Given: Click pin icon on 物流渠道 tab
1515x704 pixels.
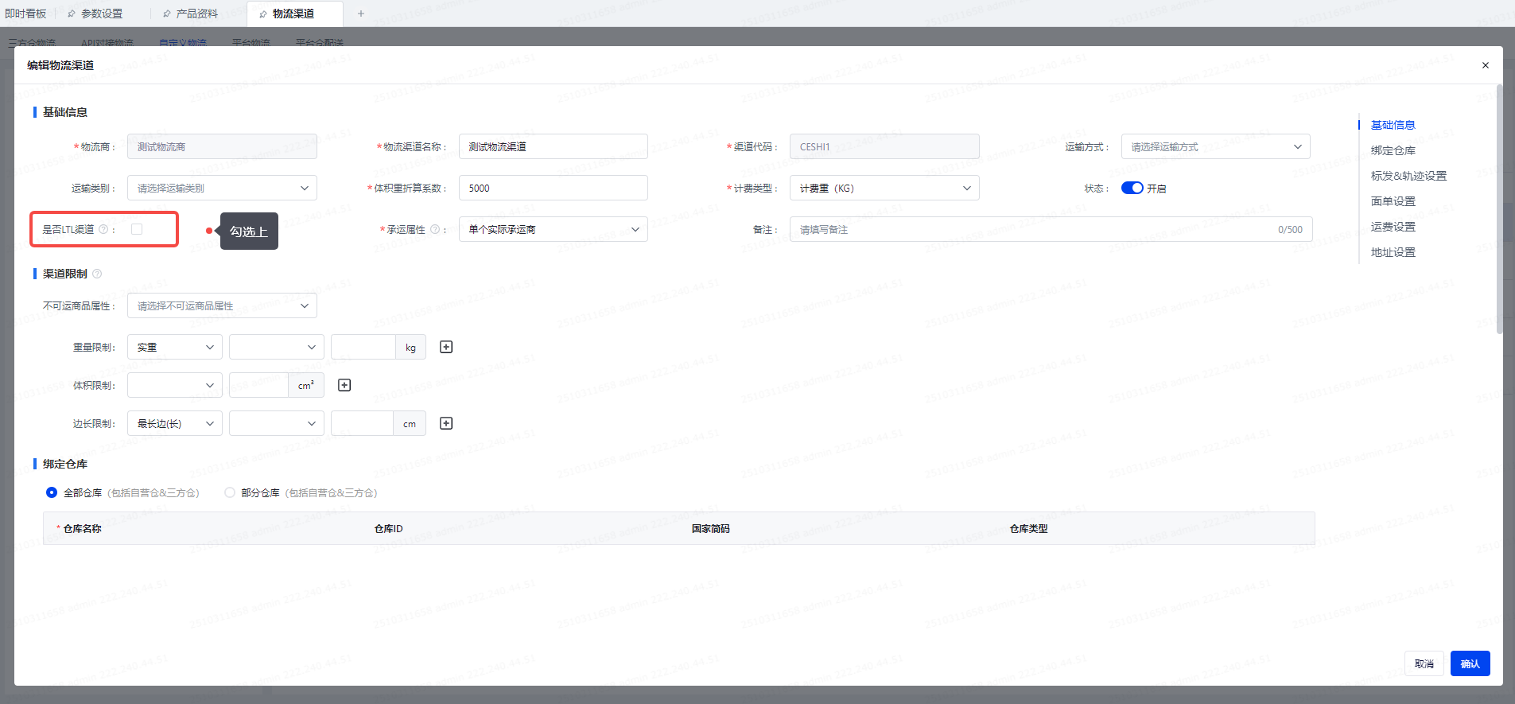Looking at the screenshot, I should (263, 14).
